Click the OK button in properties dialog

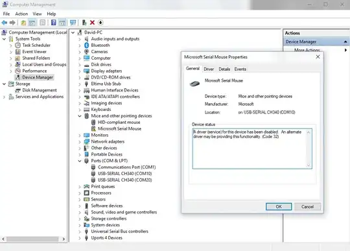tap(279, 206)
